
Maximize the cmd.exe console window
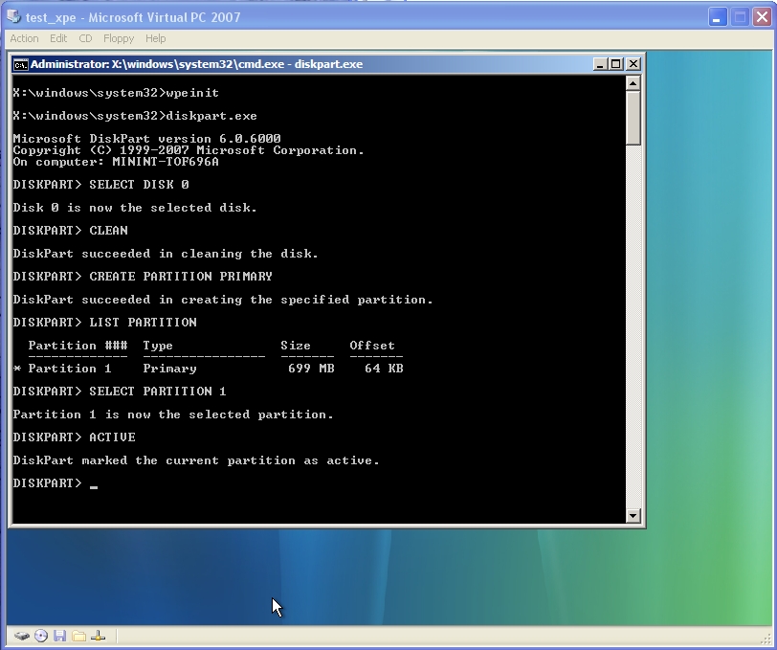coord(615,64)
